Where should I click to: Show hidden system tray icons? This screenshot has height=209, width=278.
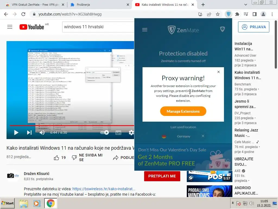[233, 203]
